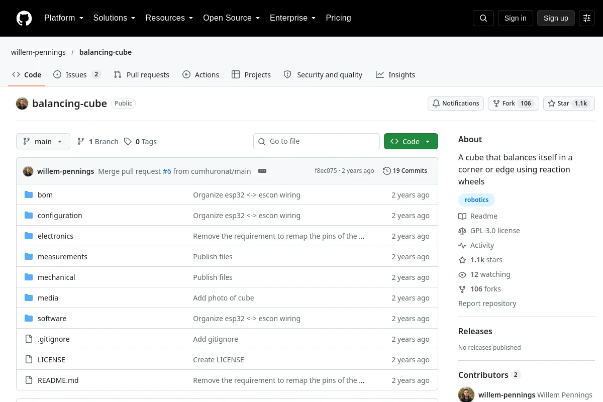
Task: Open the Enterprise dropdown menu
Action: 292,18
